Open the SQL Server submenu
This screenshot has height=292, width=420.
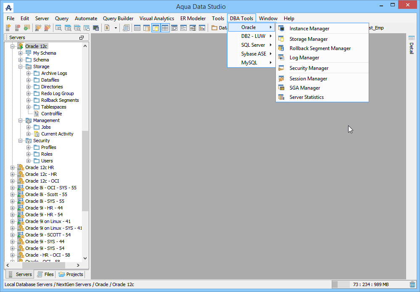tap(251, 45)
